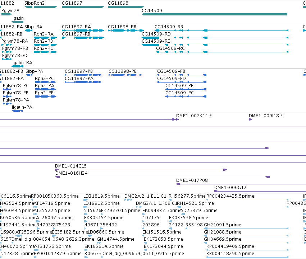Click the CG11897 gene label
306x259 pixels.
pyautogui.click(x=72, y=3)
